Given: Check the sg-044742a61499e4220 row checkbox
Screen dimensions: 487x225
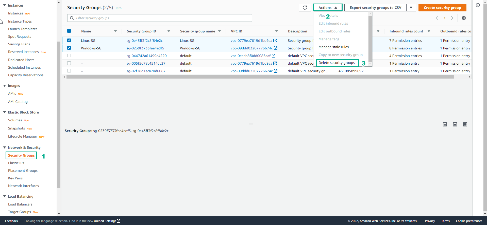Looking at the screenshot, I should 69,55.
